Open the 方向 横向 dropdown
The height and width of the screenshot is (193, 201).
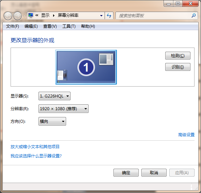coord(52,121)
